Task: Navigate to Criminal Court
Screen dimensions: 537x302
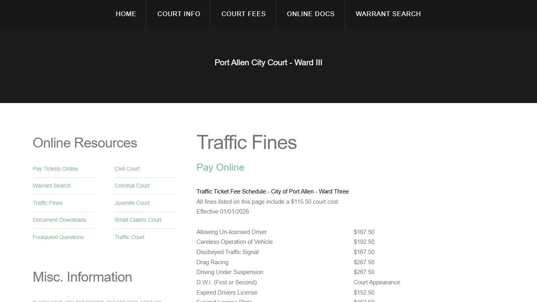Action: [x=132, y=186]
